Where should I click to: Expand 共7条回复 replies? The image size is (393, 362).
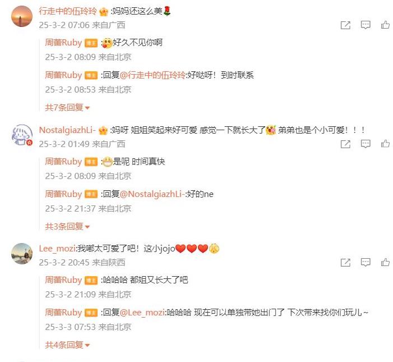point(67,107)
